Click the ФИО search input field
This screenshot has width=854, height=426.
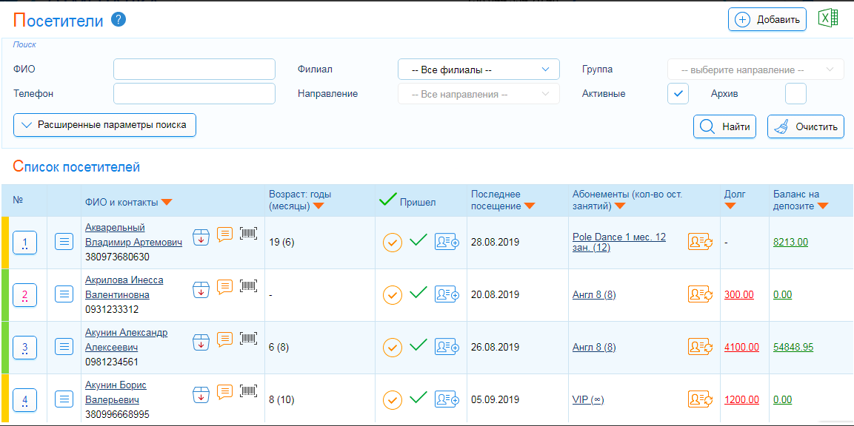[x=194, y=70]
